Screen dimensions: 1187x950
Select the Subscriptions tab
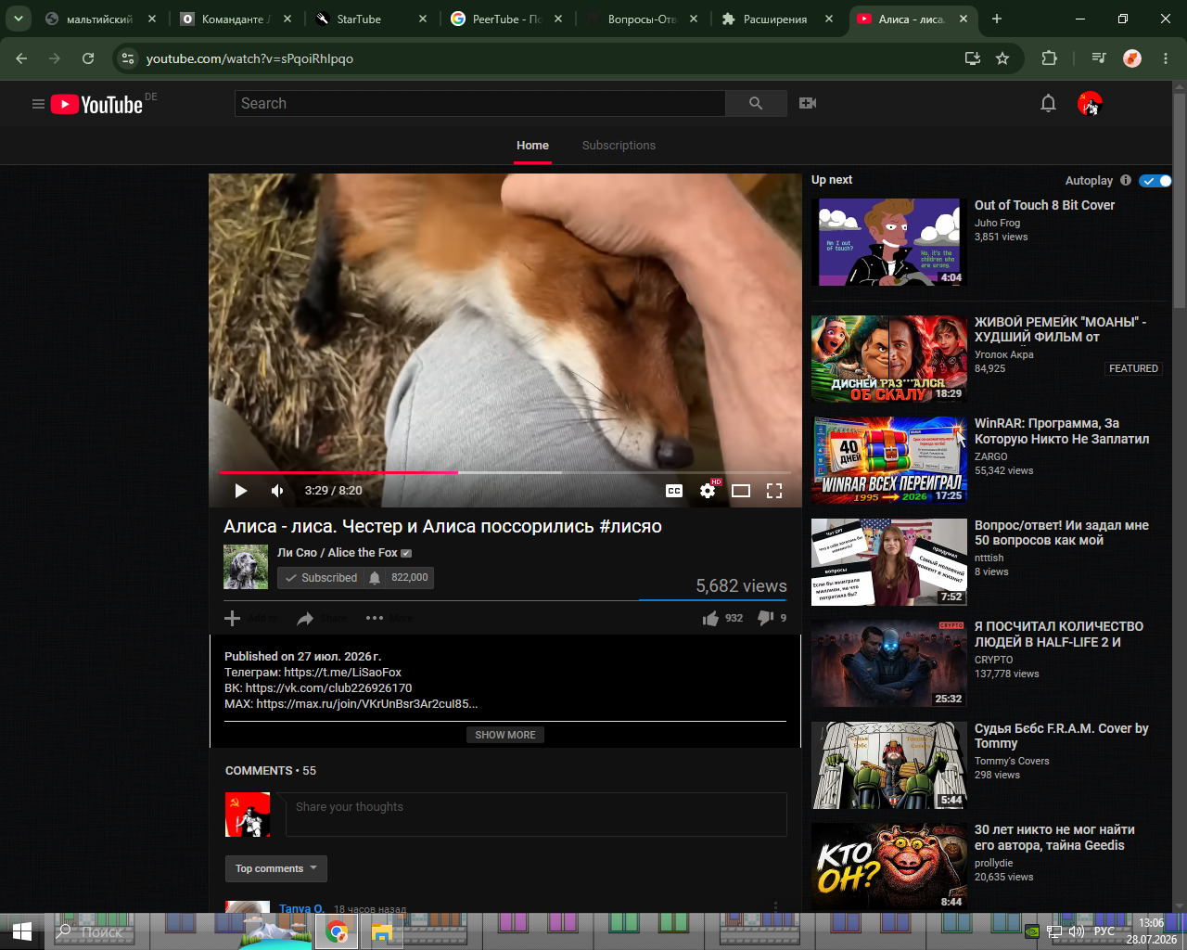[619, 146]
